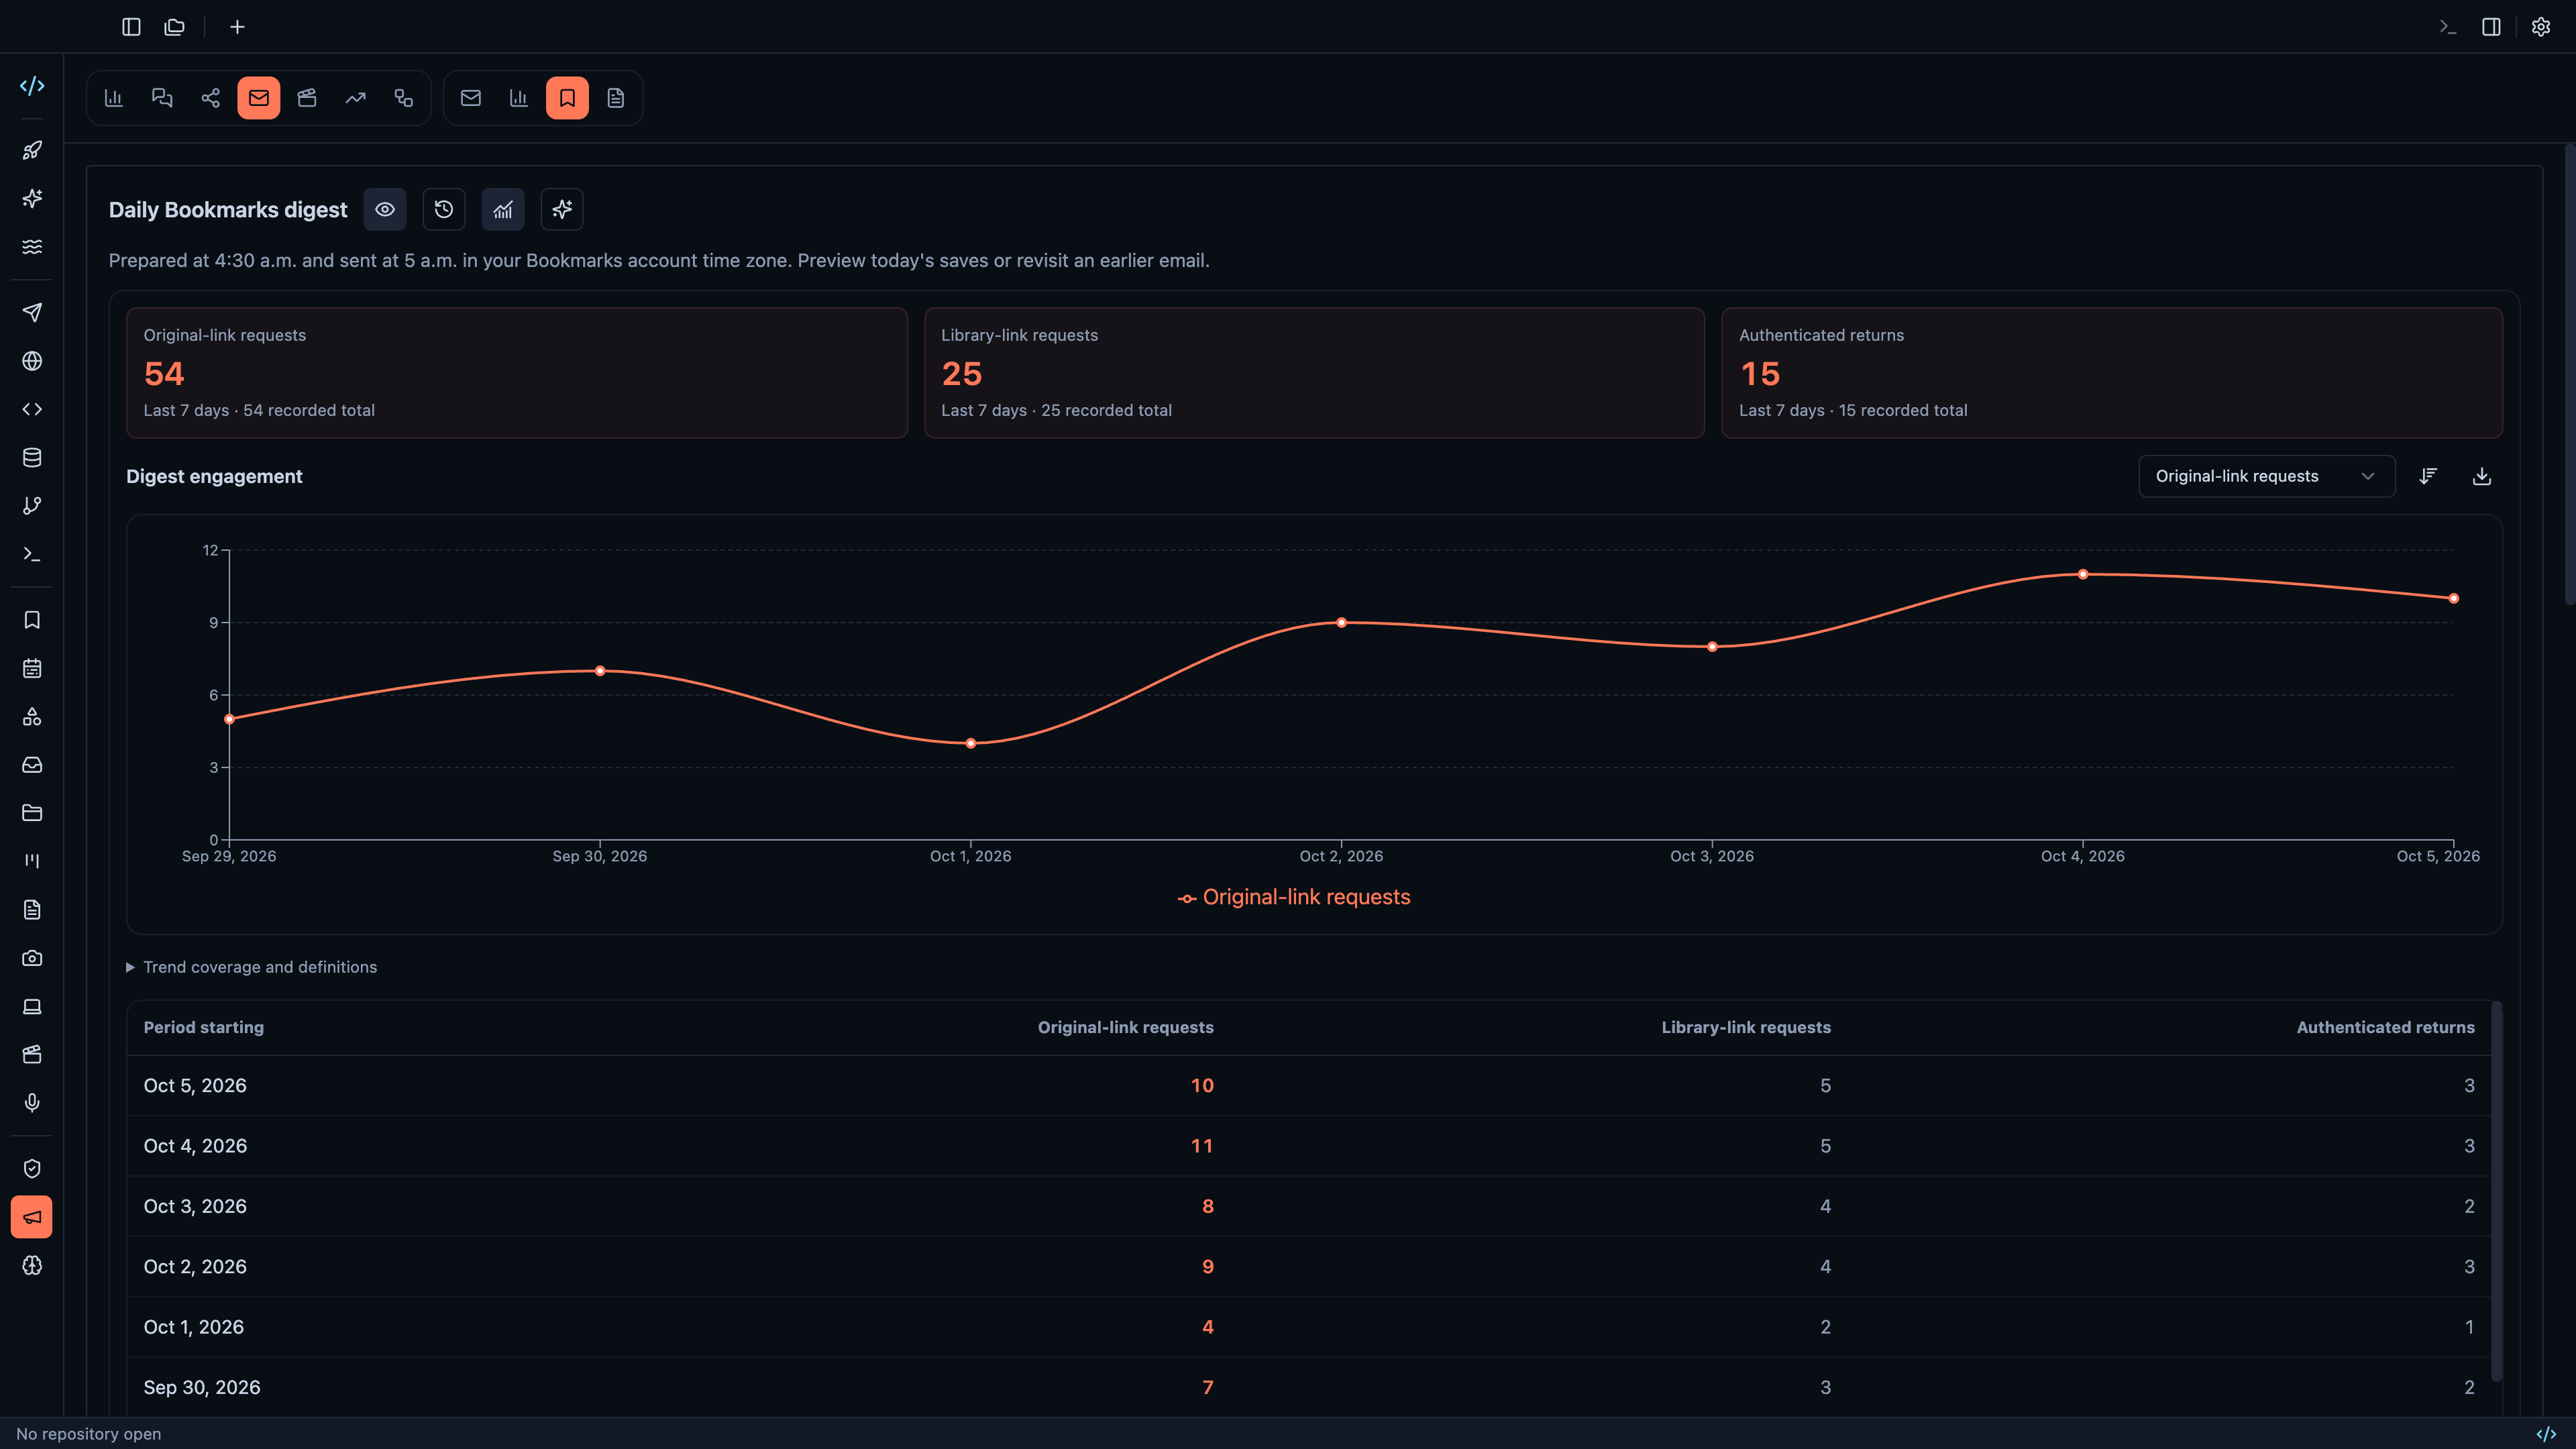Add a new tab with plus icon
Image resolution: width=2576 pixels, height=1449 pixels.
click(x=237, y=27)
